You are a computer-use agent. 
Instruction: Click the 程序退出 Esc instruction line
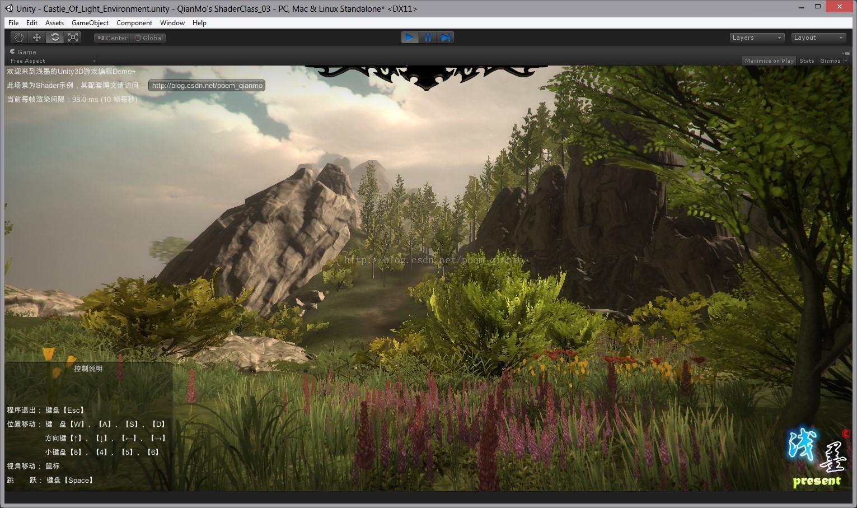[46, 410]
